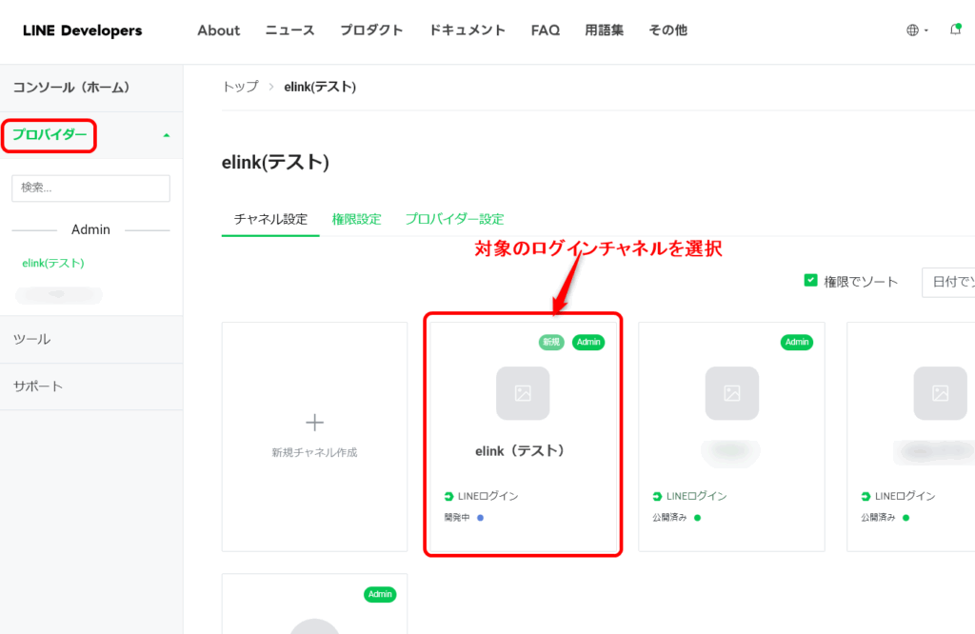The width and height of the screenshot is (975, 634).
Task: Toggle the 権限でソート checkbox
Action: 810,280
